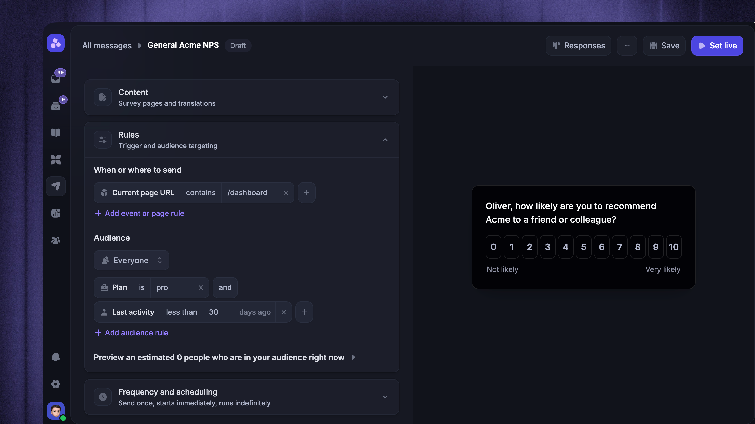Click the user avatar in sidebar

click(x=56, y=411)
